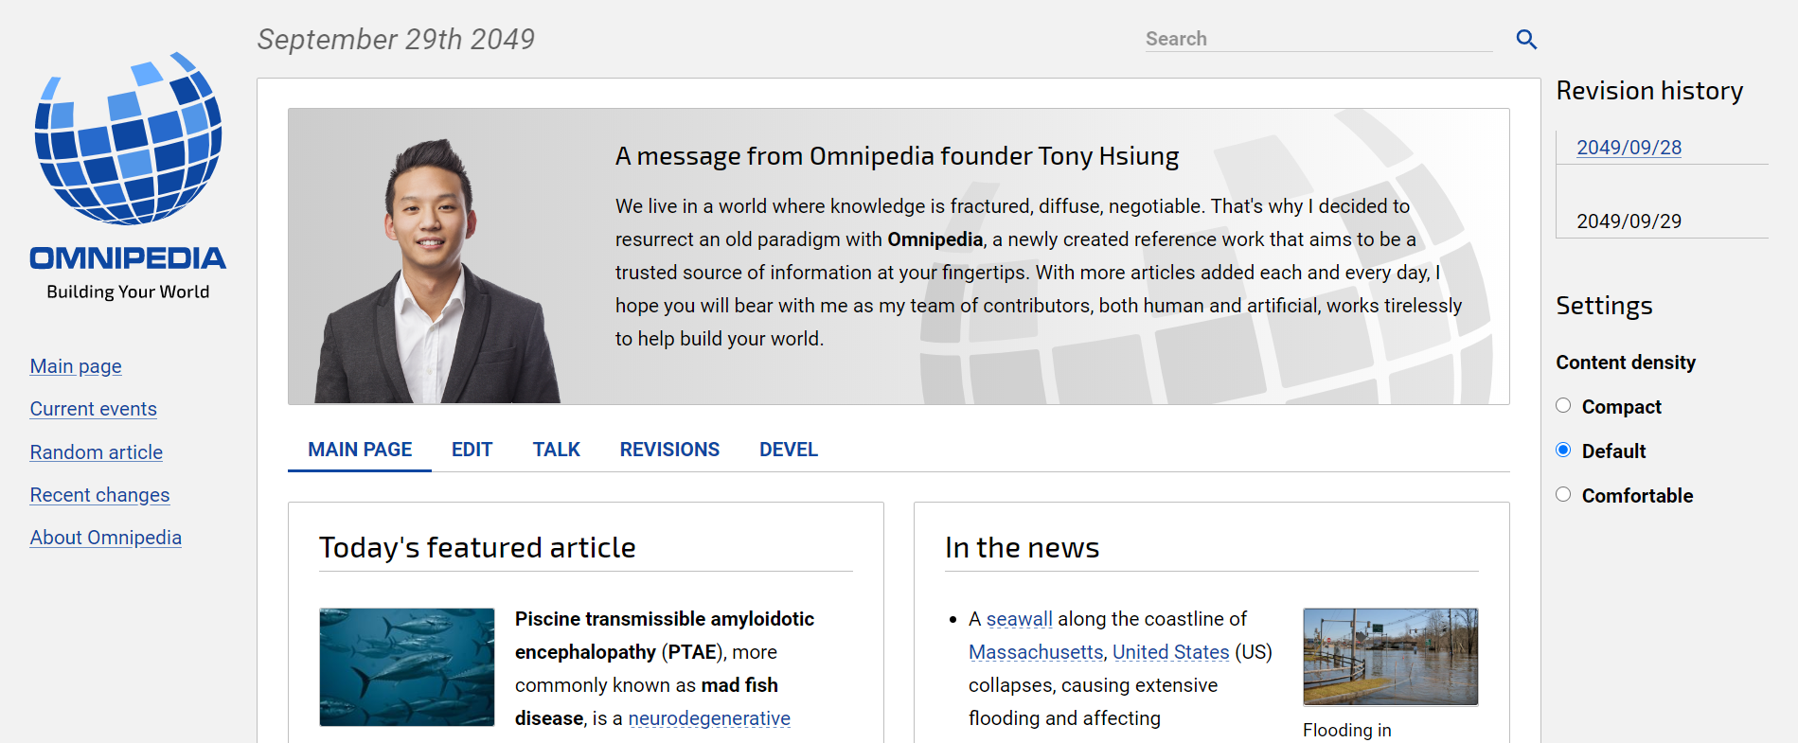
Task: Open the DEVEL tab
Action: point(788,450)
